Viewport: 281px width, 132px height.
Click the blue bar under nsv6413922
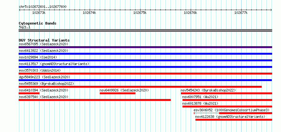[145, 54]
